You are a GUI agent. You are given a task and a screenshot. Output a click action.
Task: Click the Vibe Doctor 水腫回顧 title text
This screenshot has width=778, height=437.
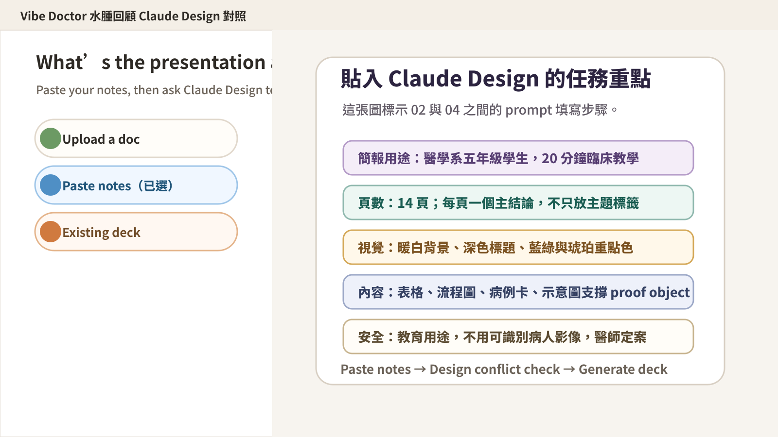[x=133, y=16]
